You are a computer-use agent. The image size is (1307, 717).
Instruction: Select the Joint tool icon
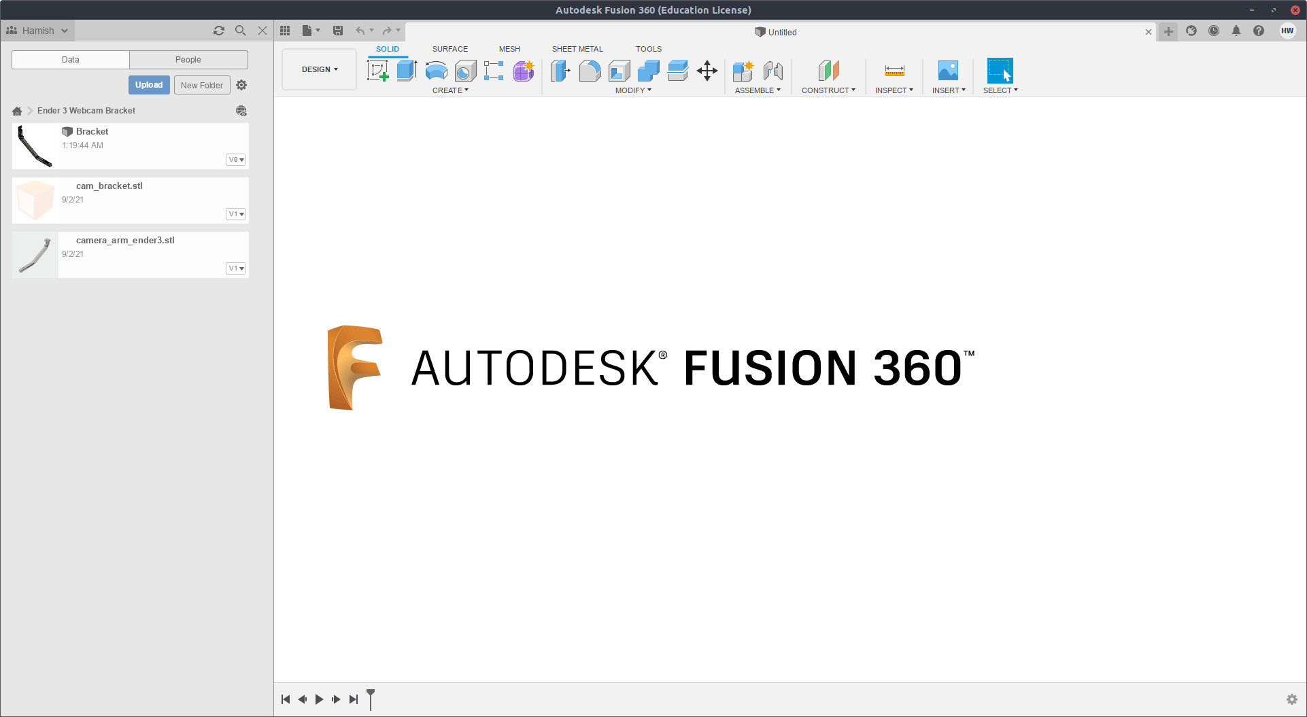point(773,71)
